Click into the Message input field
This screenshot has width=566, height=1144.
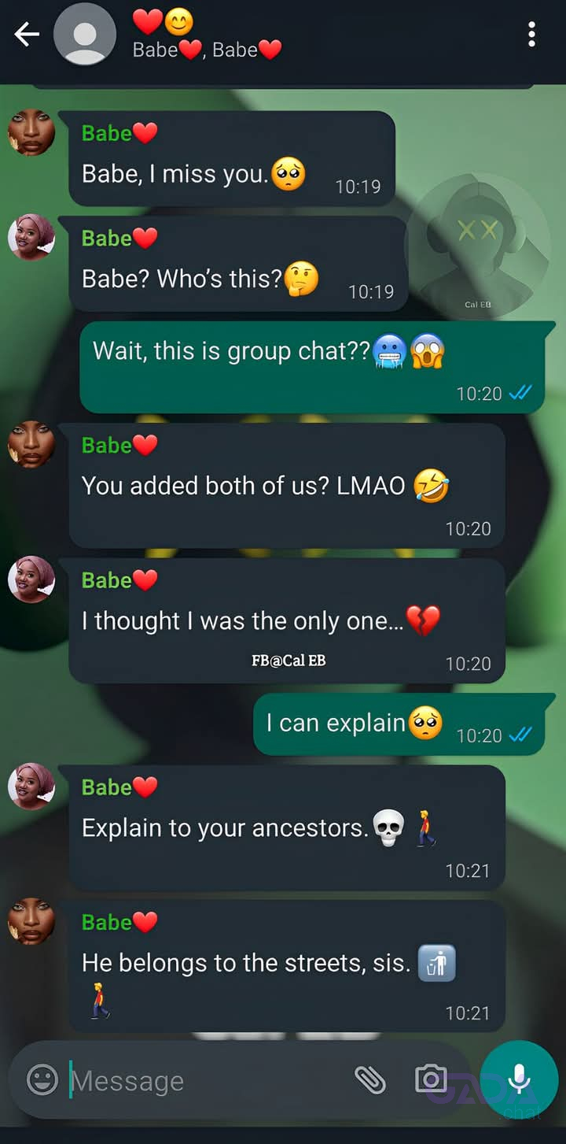(204, 1080)
